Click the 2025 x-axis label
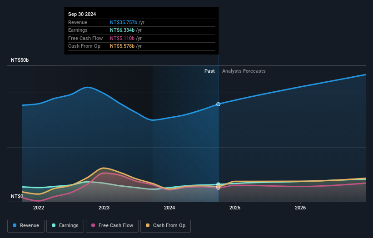Screen dimensions: 373x238 pyautogui.click(x=235, y=208)
